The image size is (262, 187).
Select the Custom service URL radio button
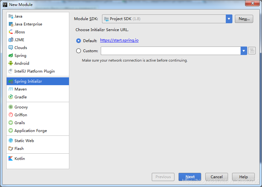click(78, 51)
